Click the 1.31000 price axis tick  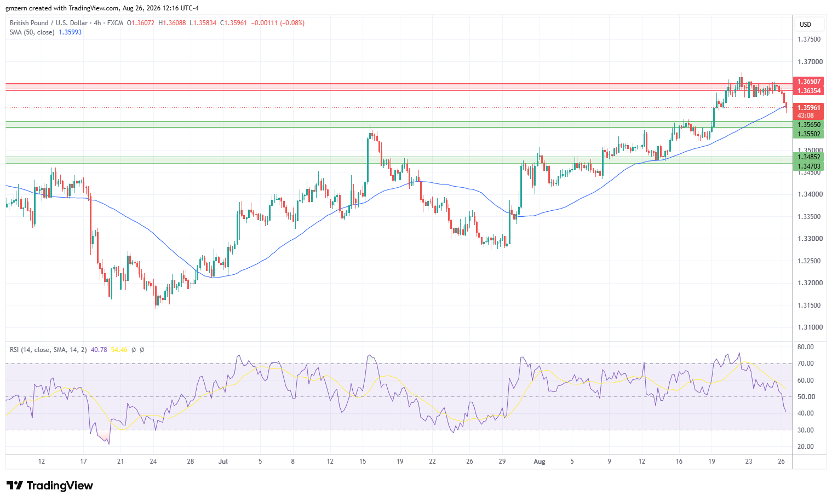(809, 327)
